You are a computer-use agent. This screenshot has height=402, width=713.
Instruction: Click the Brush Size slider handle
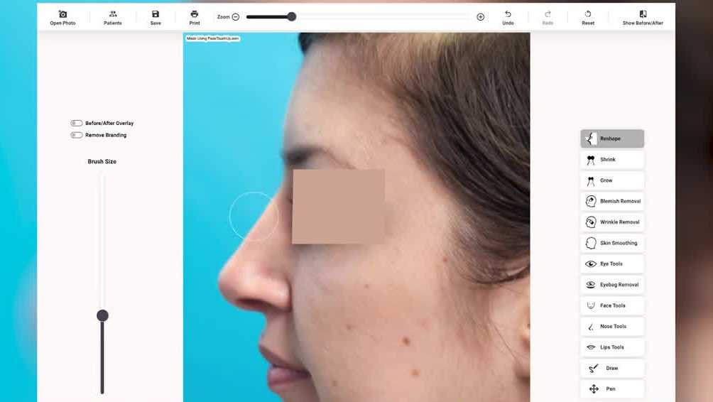pyautogui.click(x=102, y=315)
